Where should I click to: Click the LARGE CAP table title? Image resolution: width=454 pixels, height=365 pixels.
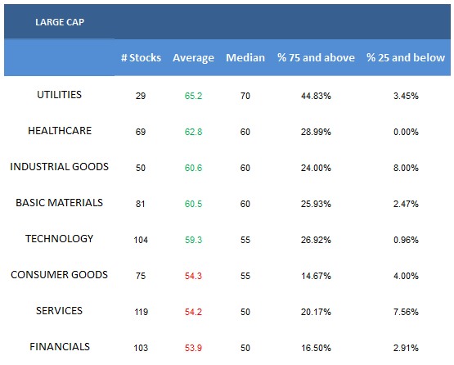[60, 22]
